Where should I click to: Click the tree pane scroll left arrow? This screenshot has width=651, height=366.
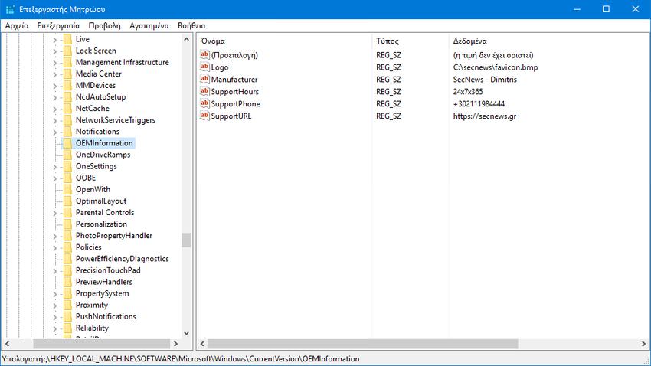pyautogui.click(x=7, y=344)
